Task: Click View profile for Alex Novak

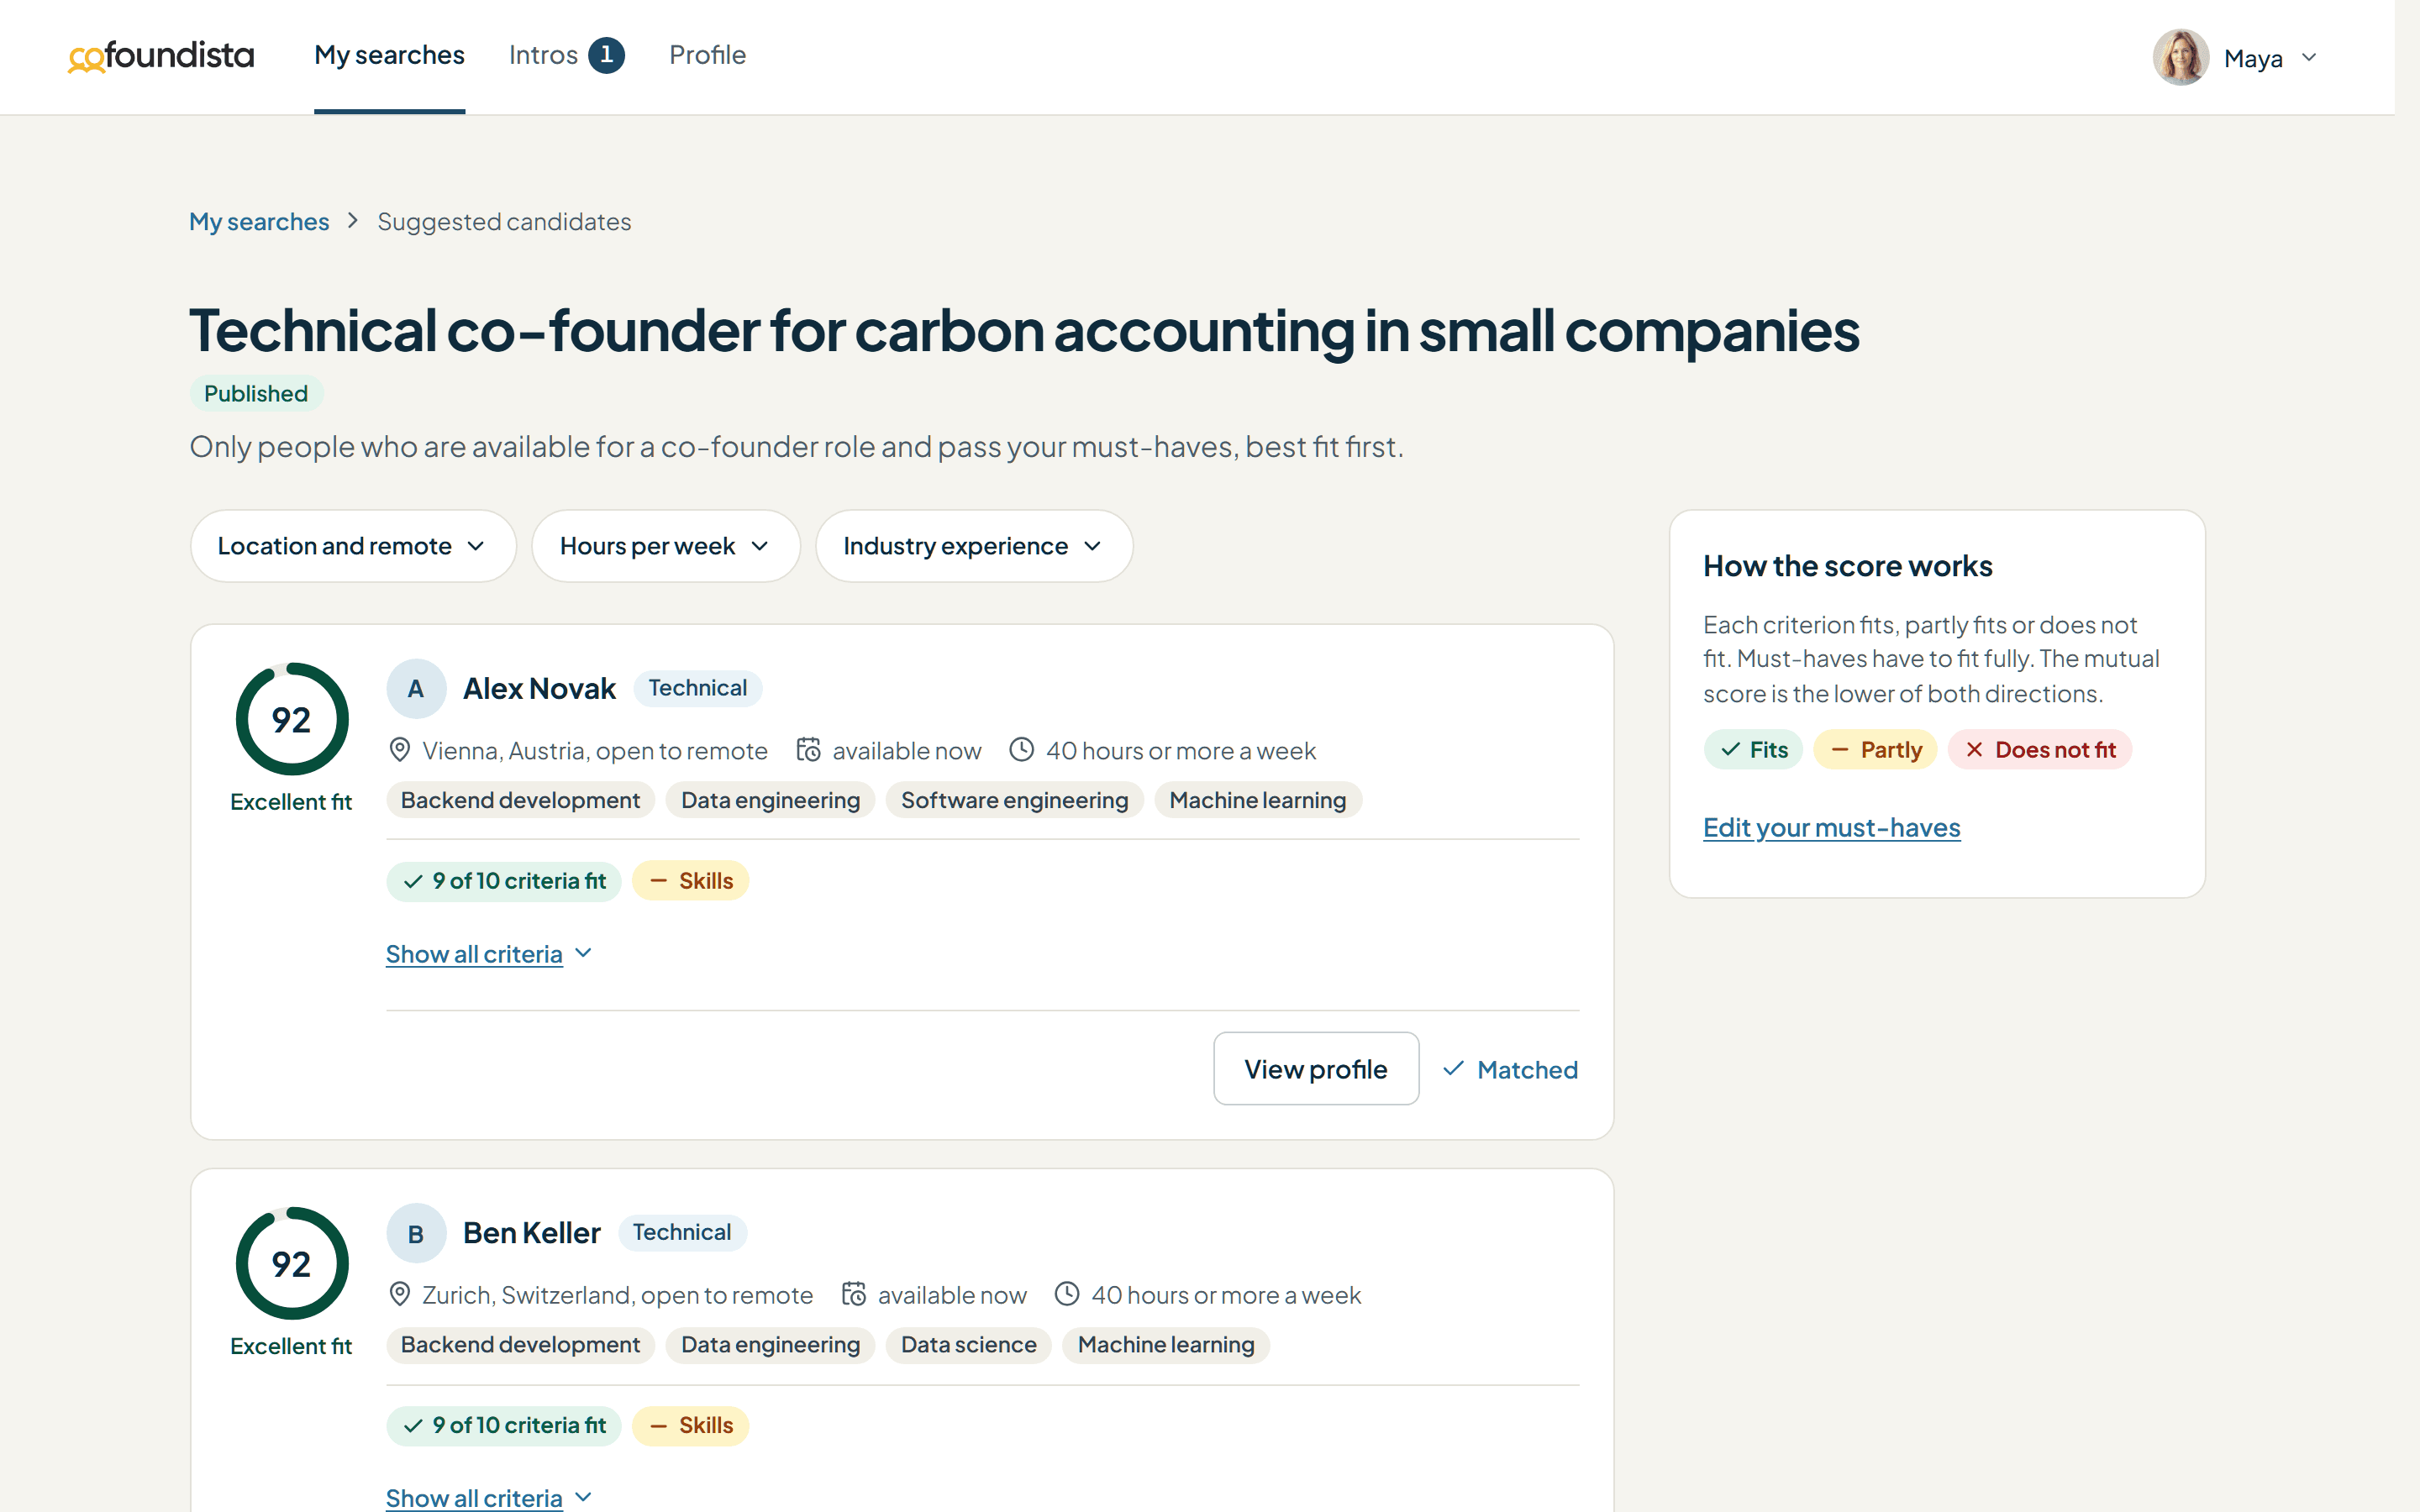Action: (1315, 1069)
